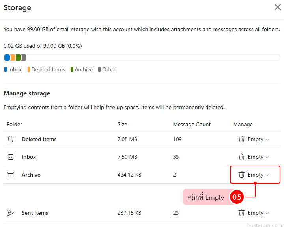
Task: Click the Message Count column header
Action: pyautogui.click(x=192, y=124)
